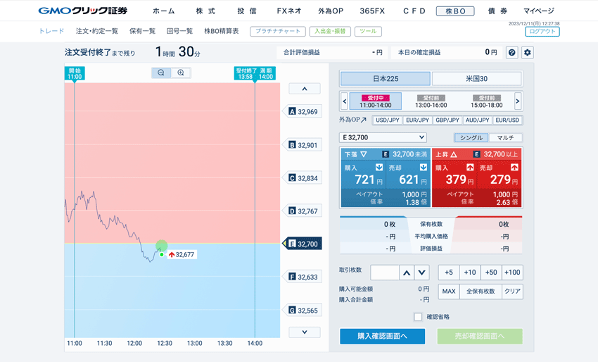Image resolution: width=598 pixels, height=362 pixels.
Task: Open the ツール button
Action: [x=368, y=31]
